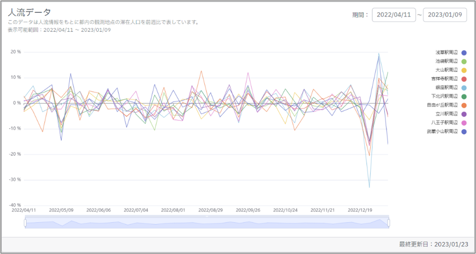Viewport: 476px width, 254px height.
Task: Select the 自由が丘駅周辺 legend label text
Action: pyautogui.click(x=442, y=106)
